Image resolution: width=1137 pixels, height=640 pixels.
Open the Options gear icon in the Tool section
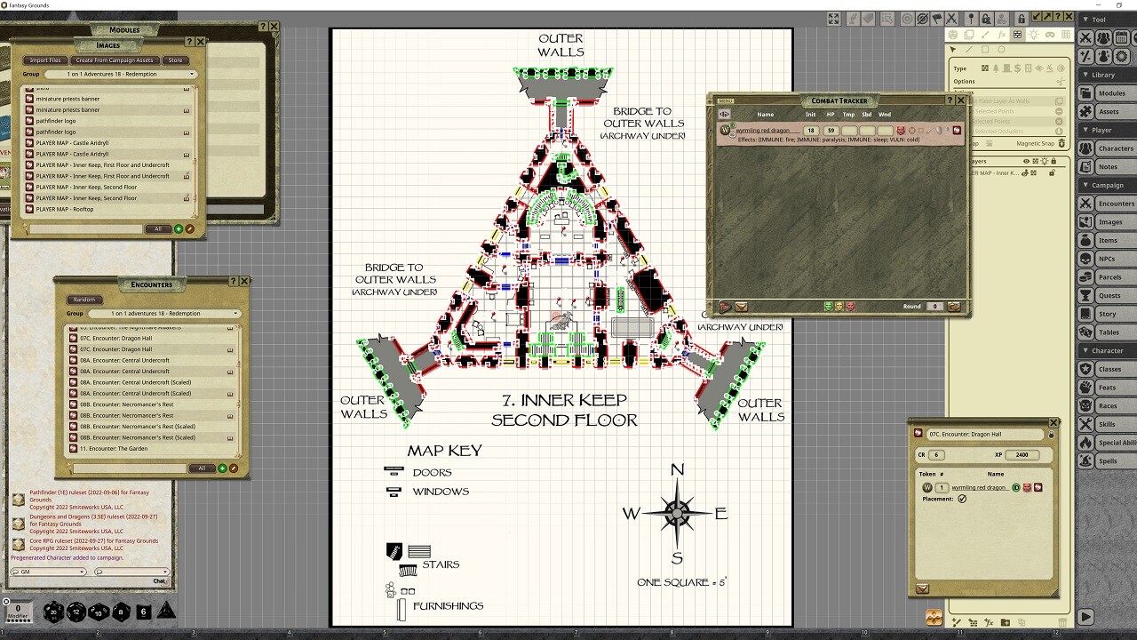[1122, 55]
